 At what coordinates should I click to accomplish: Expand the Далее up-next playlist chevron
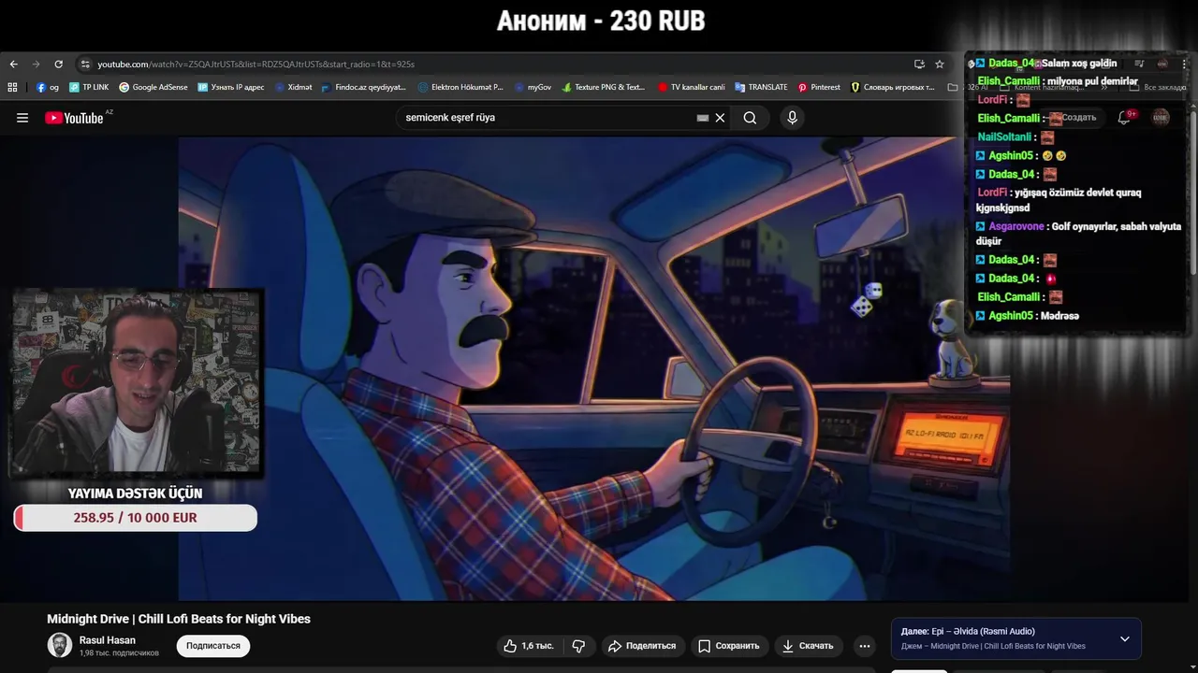pyautogui.click(x=1124, y=639)
